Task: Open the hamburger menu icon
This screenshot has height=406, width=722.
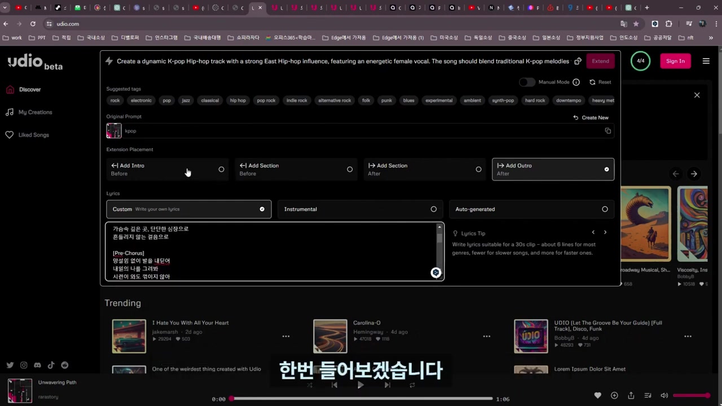Action: pyautogui.click(x=706, y=61)
